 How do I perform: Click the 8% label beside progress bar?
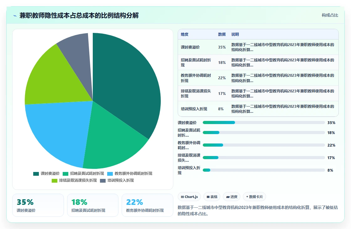[330, 170]
